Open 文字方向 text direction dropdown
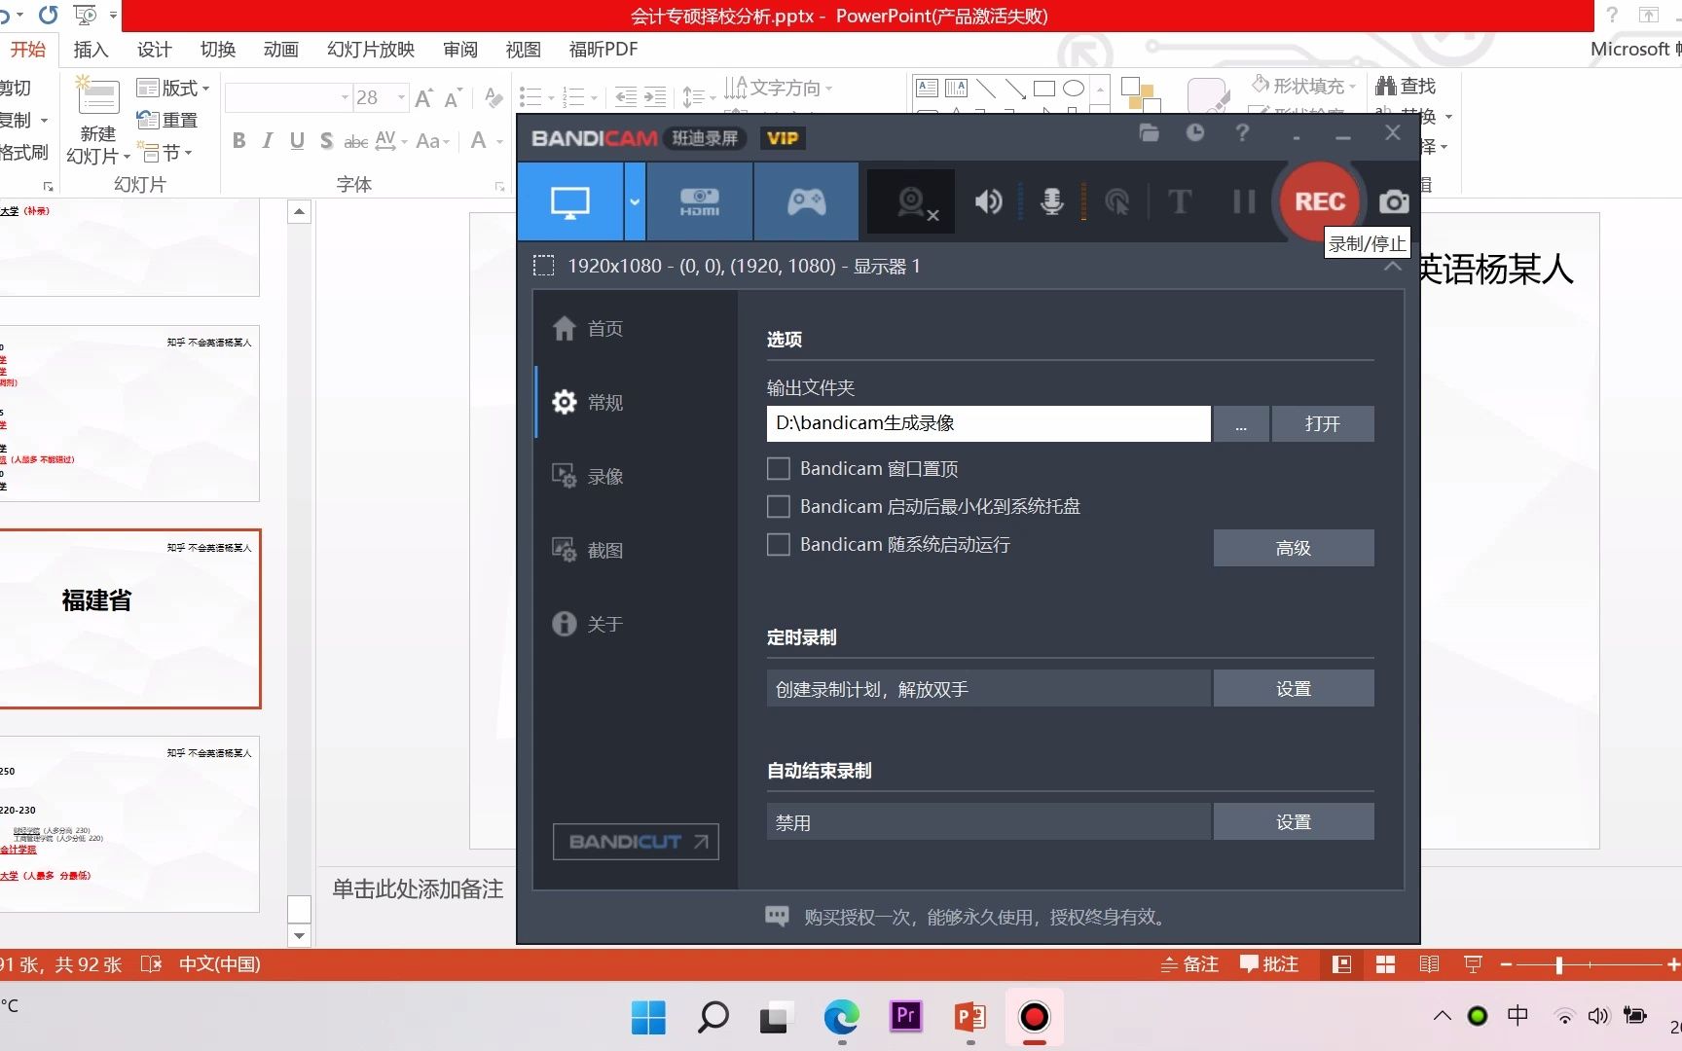This screenshot has height=1051, width=1682. [x=779, y=89]
